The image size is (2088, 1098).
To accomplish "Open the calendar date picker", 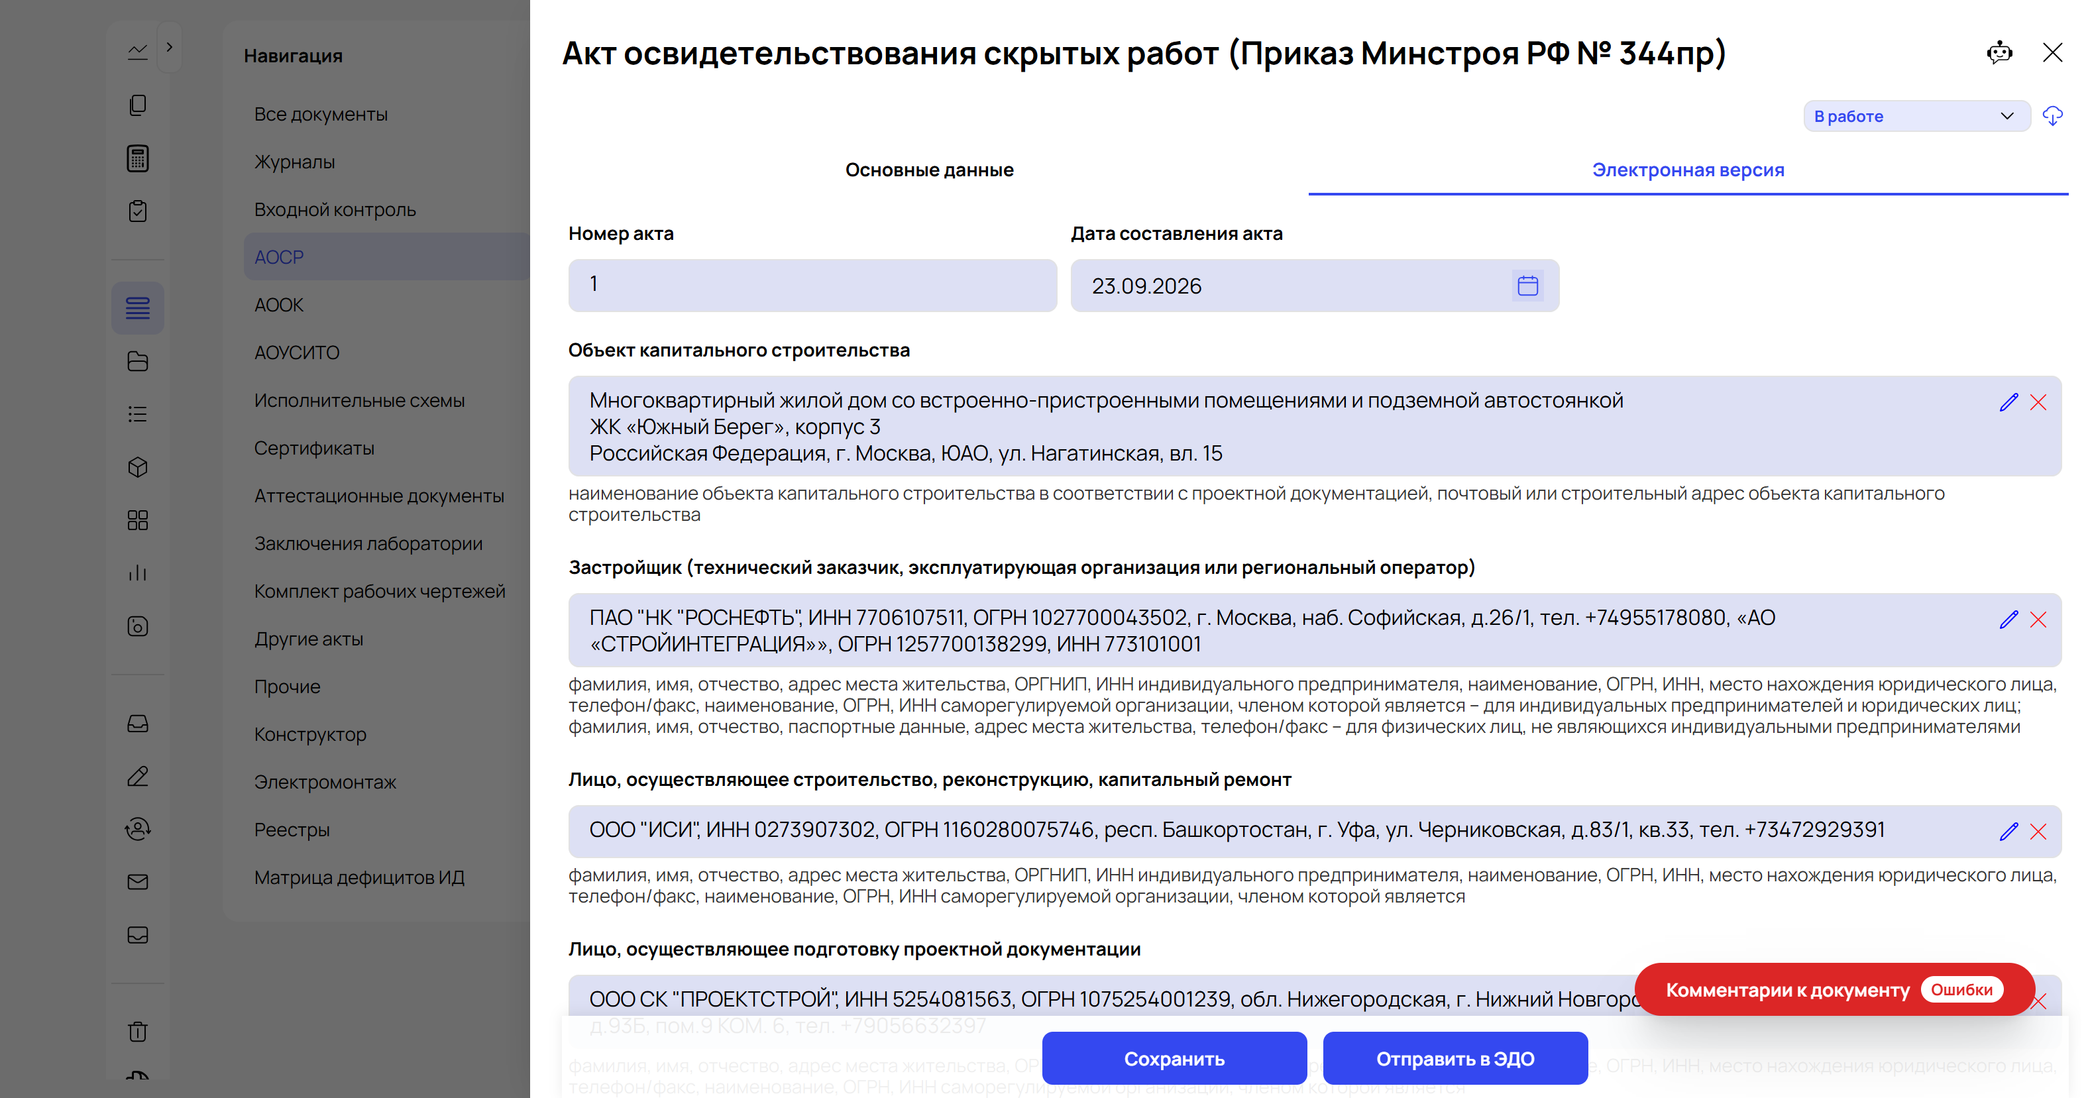I will coord(1527,286).
